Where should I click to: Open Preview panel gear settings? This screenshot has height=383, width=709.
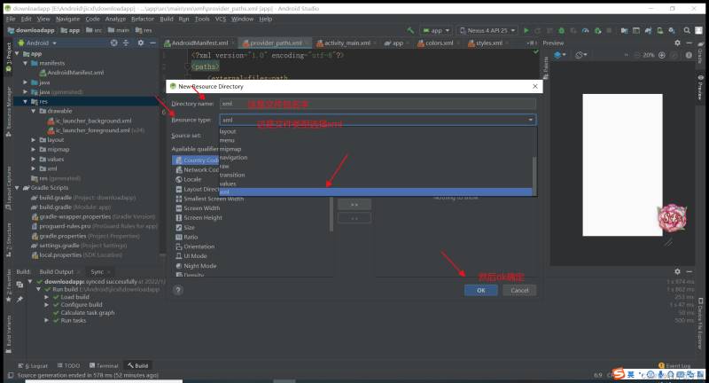tap(677, 43)
